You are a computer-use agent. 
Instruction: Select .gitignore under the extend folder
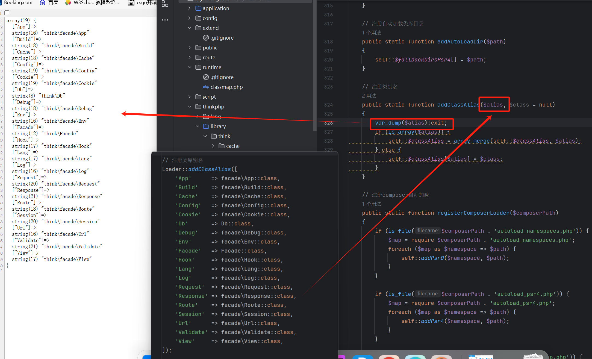pyautogui.click(x=222, y=38)
